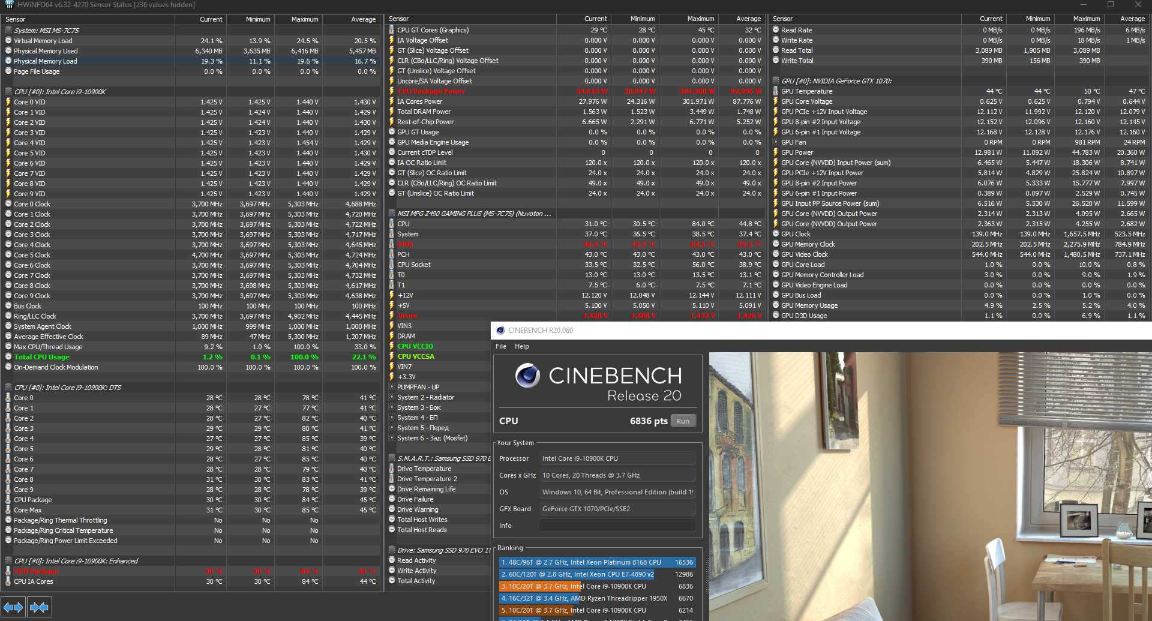Viewport: 1152px width, 621px height.
Task: Select the Xeon Platinum 8168 ranking entry
Action: point(598,562)
